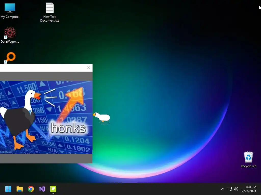Viewport: 261px width, 195px height.
Task: Click the 2/27/2023 date in taskbar
Action: (249, 191)
